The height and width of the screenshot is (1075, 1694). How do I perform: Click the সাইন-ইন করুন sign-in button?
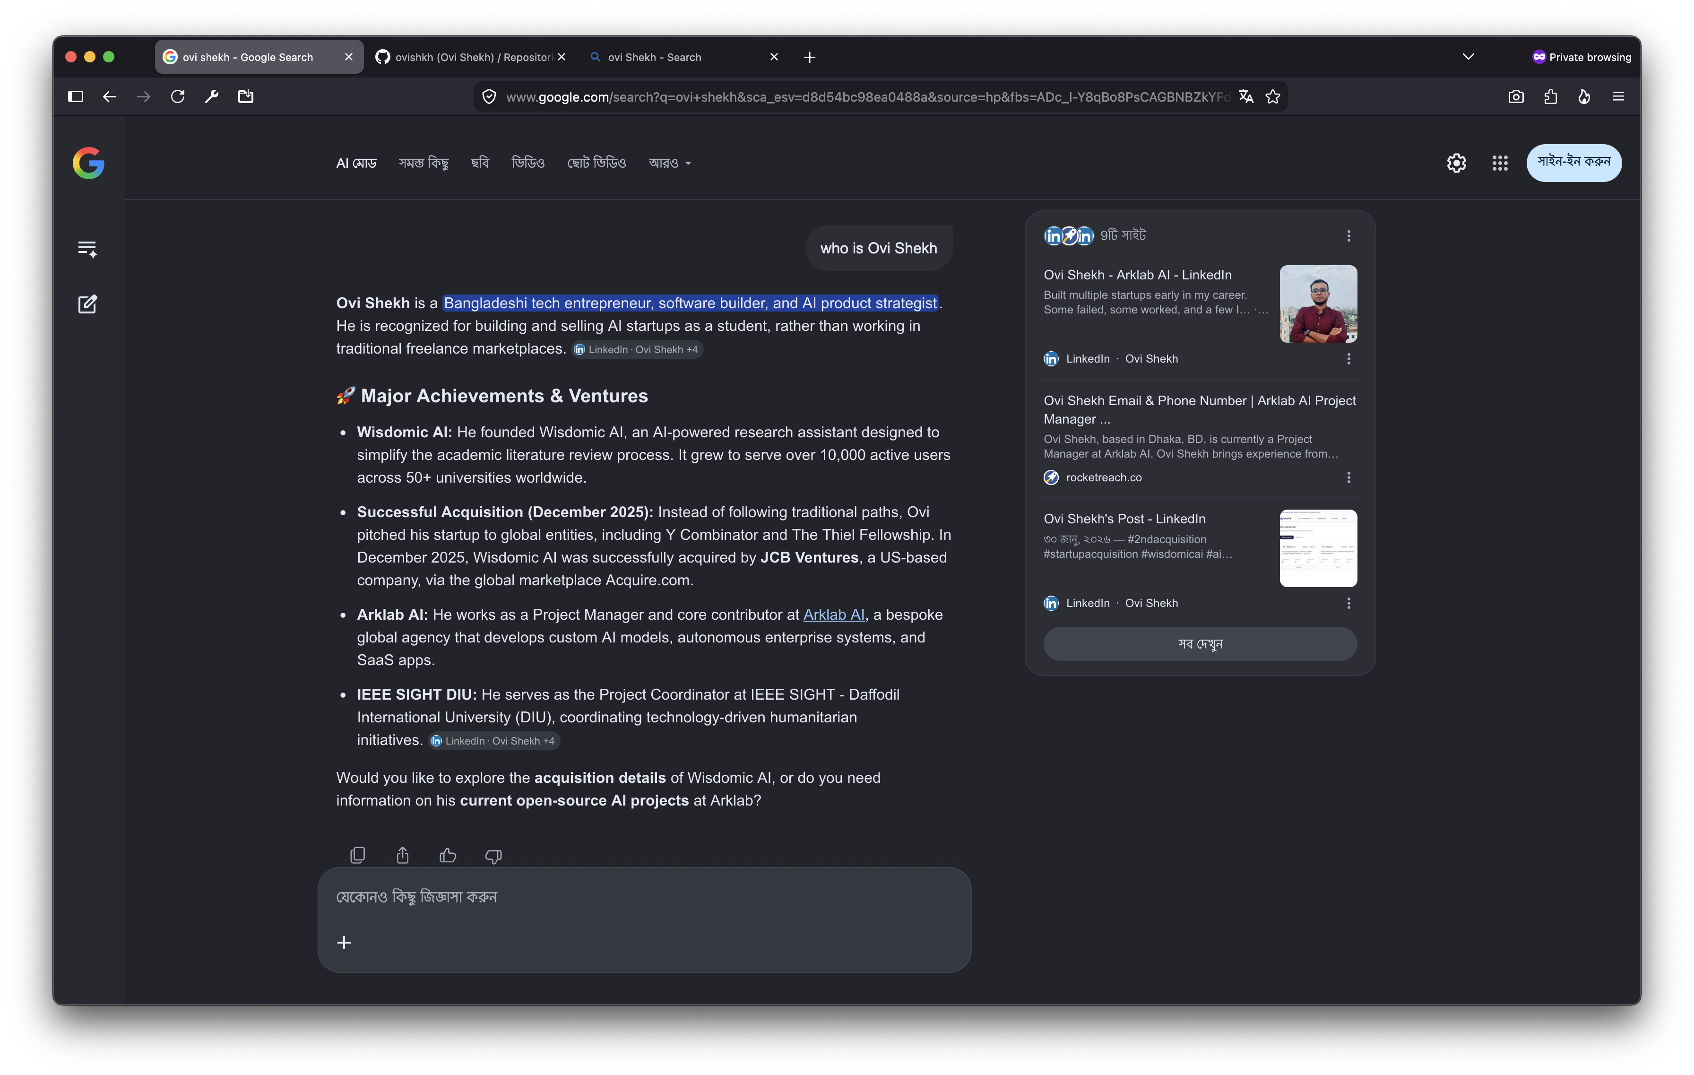click(1573, 163)
